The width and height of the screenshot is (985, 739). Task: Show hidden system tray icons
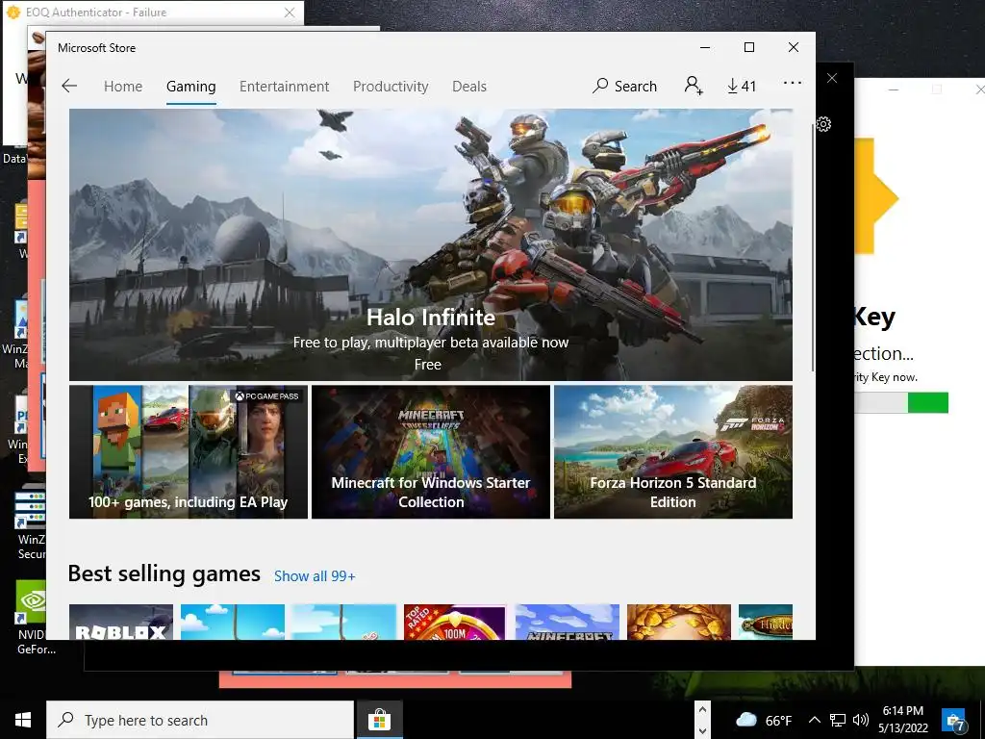tap(814, 720)
